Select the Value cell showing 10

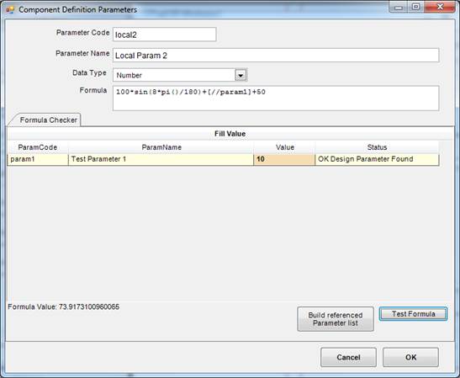click(x=284, y=159)
